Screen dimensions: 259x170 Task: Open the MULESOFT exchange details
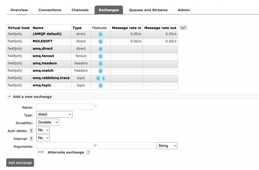[x=42, y=42]
